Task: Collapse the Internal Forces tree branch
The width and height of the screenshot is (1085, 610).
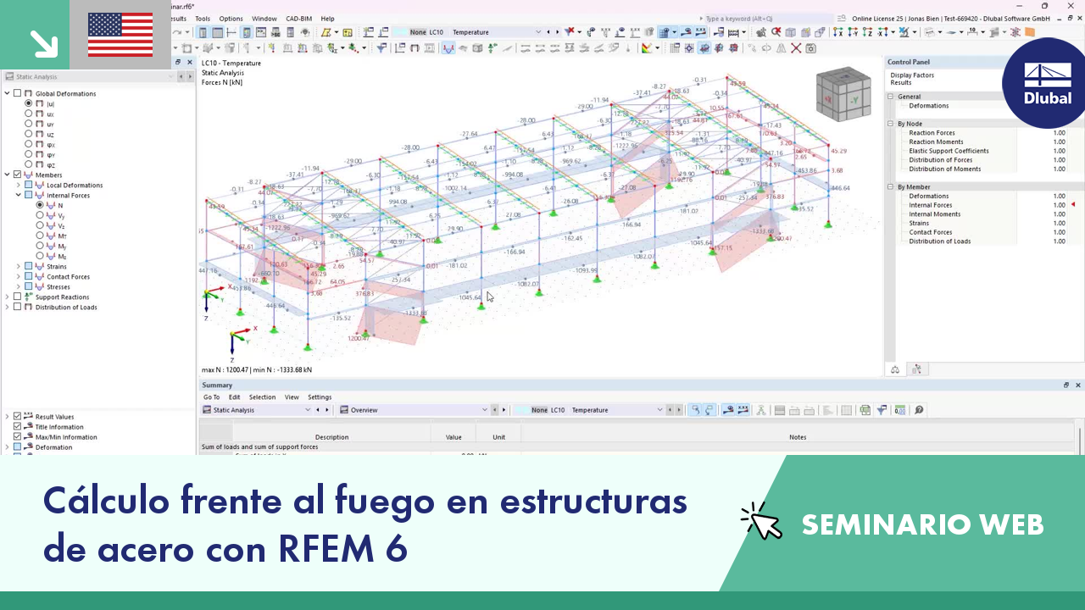Action: 17,196
